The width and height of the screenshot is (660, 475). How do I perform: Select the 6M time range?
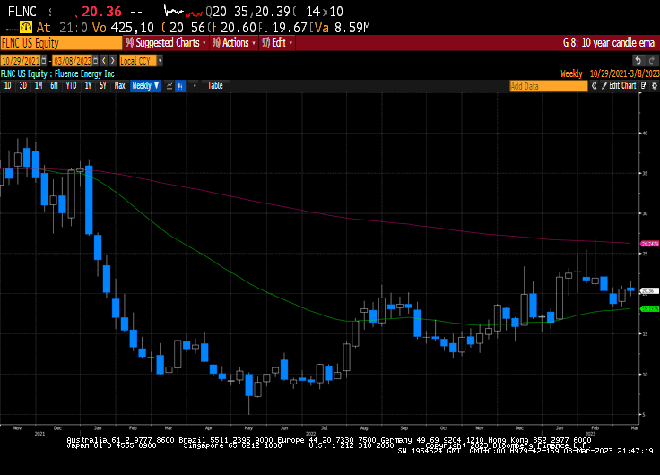54,86
